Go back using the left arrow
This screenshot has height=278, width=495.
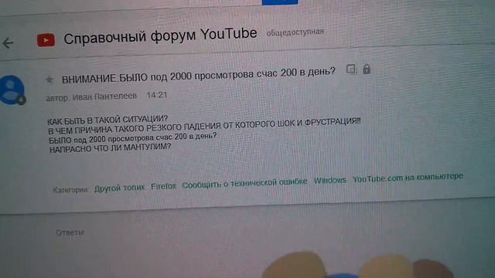point(9,43)
